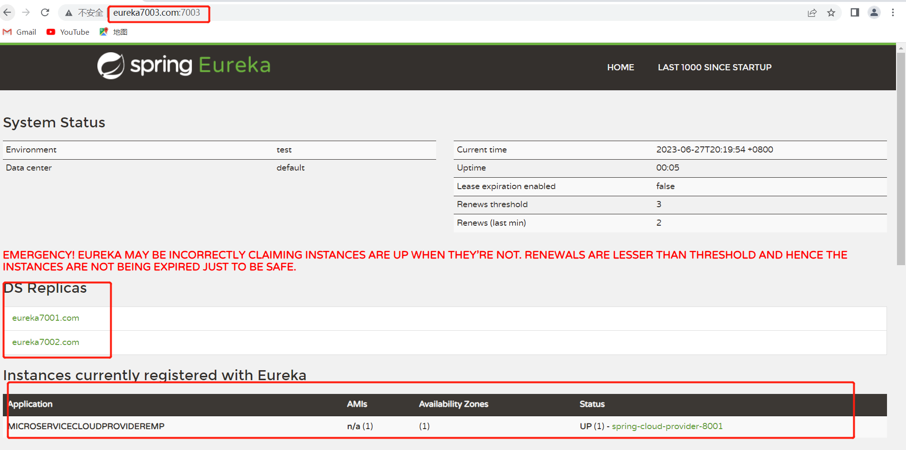This screenshot has height=450, width=906.
Task: Open the YouTube bookmark
Action: (x=68, y=32)
